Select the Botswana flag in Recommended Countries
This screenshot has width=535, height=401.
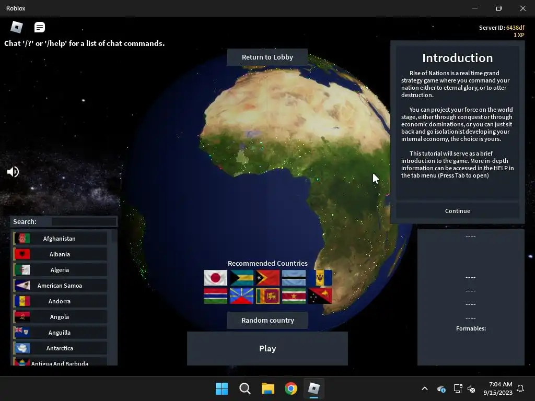pyautogui.click(x=294, y=278)
